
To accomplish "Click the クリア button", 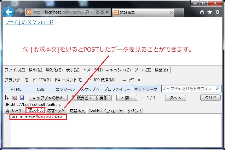I will [211, 98].
